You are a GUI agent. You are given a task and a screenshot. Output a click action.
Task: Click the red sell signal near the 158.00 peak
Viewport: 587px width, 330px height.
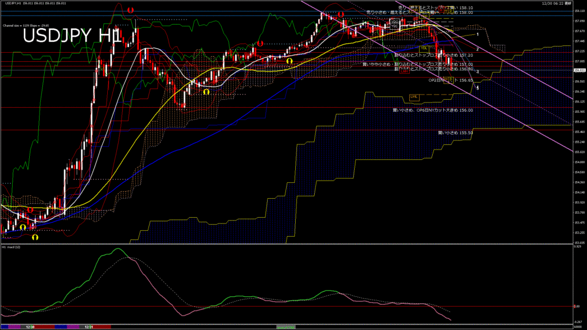[x=341, y=14]
